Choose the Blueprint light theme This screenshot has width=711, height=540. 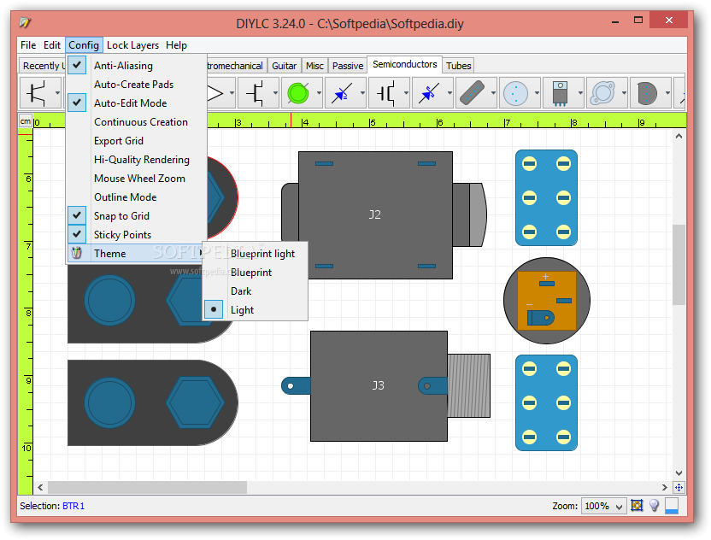tap(255, 254)
